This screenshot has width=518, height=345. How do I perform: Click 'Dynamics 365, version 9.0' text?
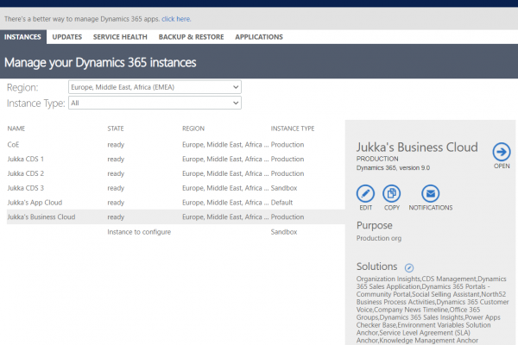point(393,168)
